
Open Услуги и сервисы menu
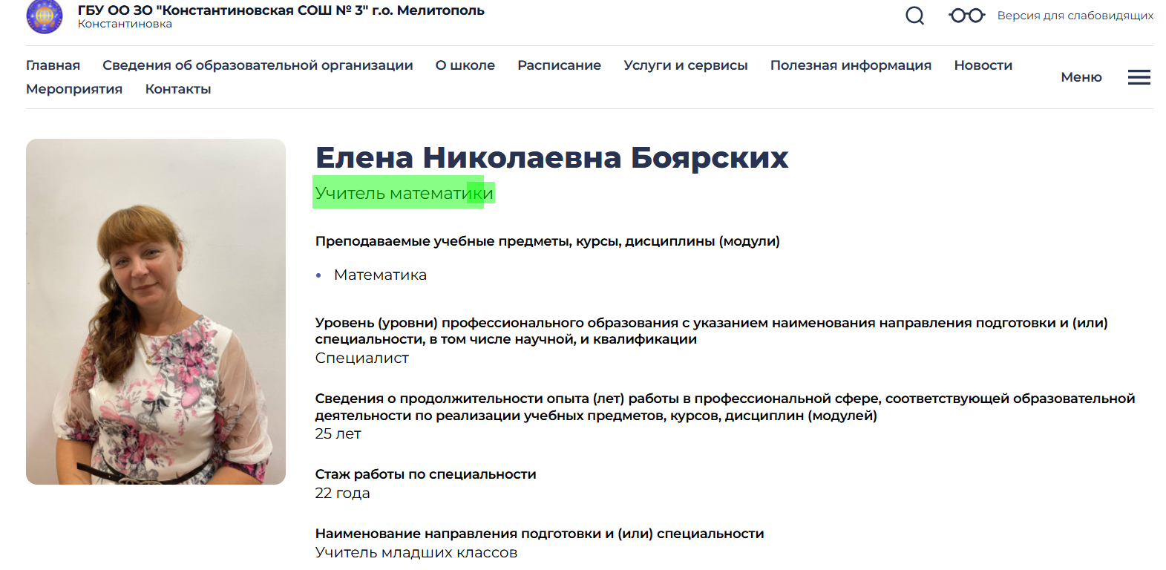click(x=686, y=65)
